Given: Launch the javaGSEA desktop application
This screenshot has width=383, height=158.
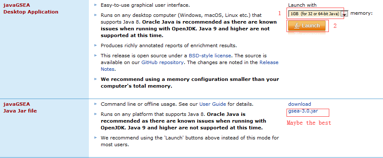Looking at the screenshot, I should tap(307, 26).
